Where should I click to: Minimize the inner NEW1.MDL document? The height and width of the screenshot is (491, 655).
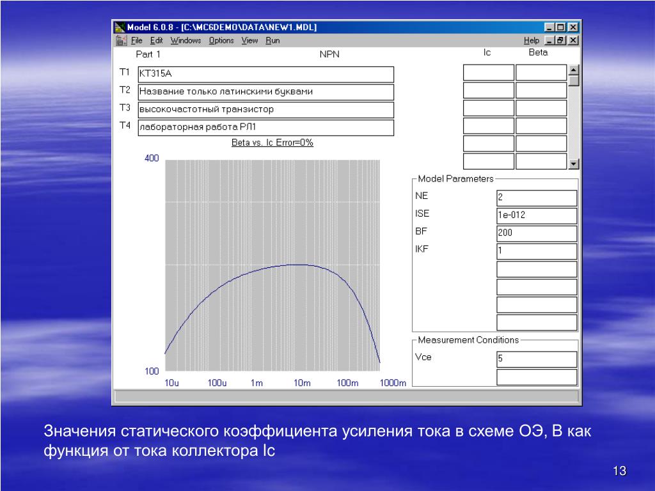click(x=549, y=40)
